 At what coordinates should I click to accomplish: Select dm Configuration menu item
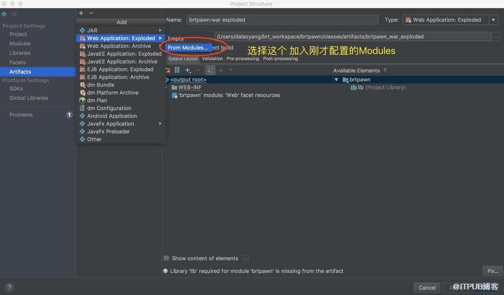(x=121, y=108)
